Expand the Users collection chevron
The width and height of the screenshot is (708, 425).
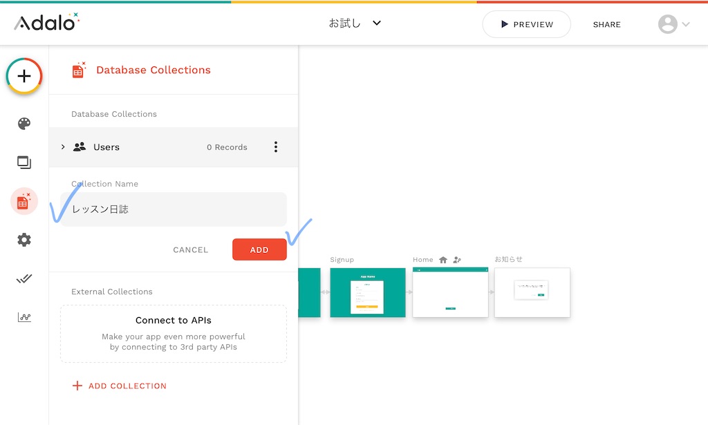point(63,147)
